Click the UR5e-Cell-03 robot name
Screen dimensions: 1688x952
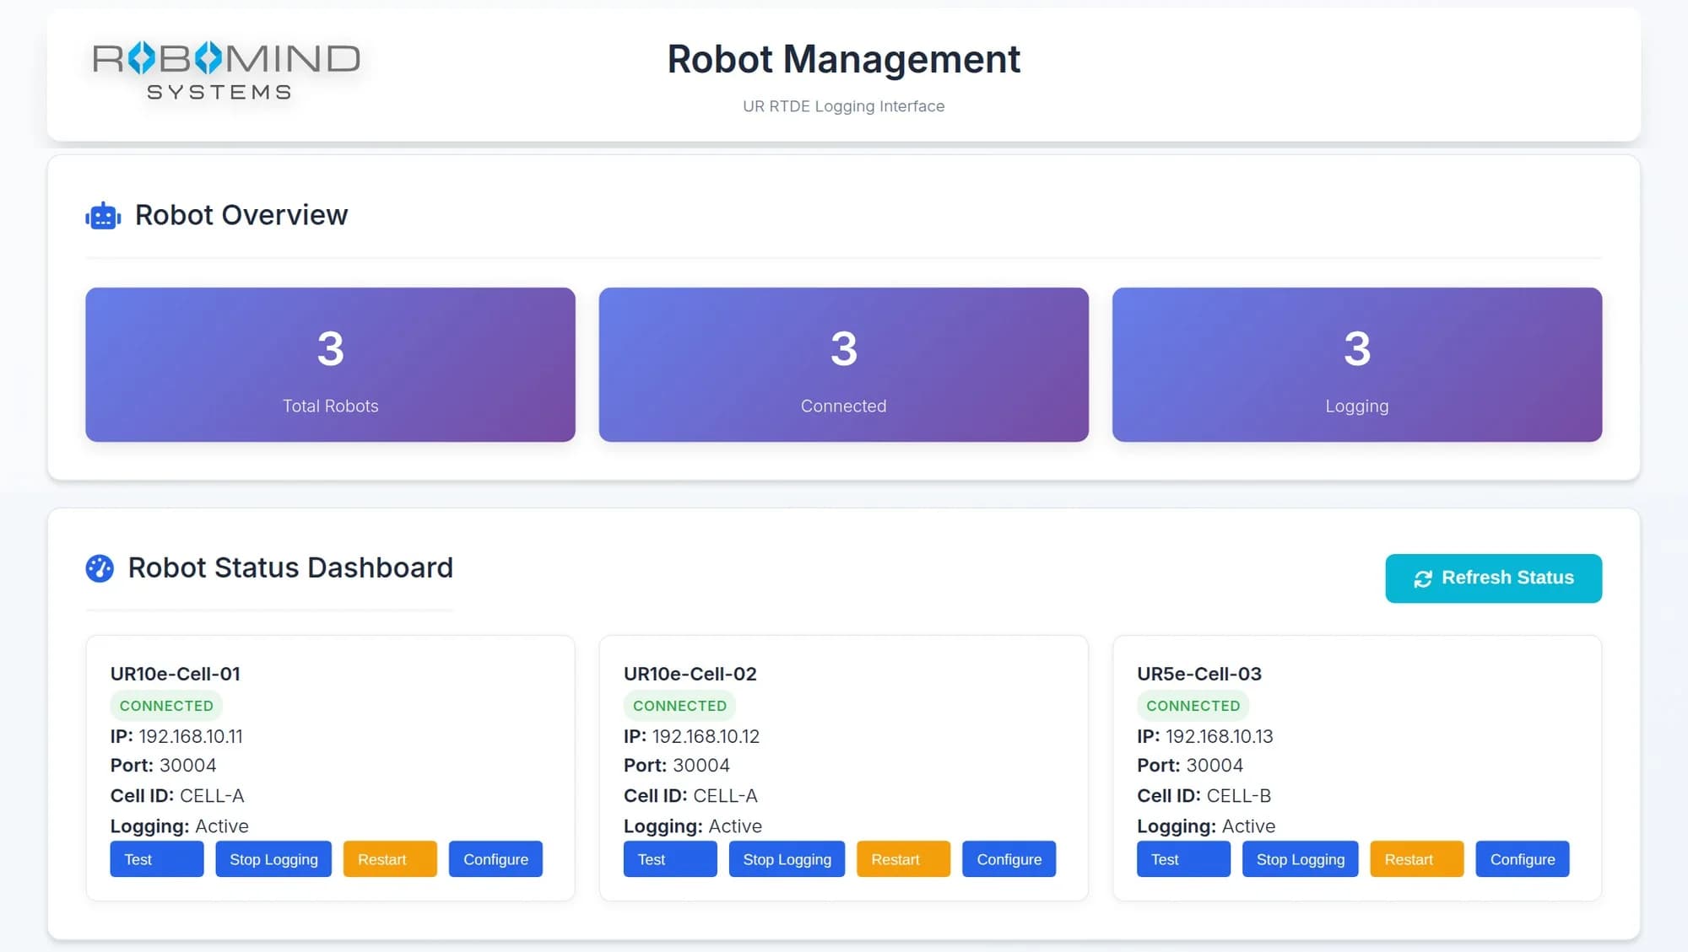pyautogui.click(x=1199, y=674)
